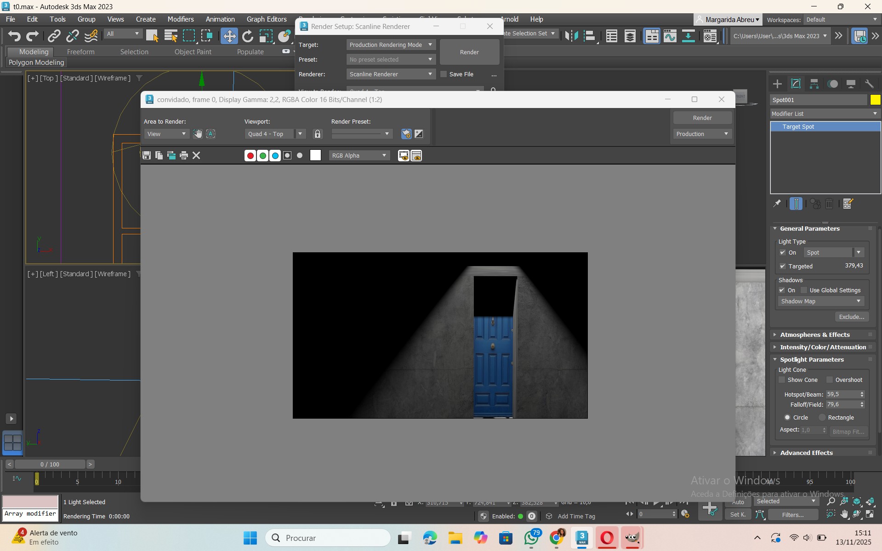Viewport: 882px width, 551px height.
Task: Open the Modify panel tab icon
Action: click(x=796, y=84)
